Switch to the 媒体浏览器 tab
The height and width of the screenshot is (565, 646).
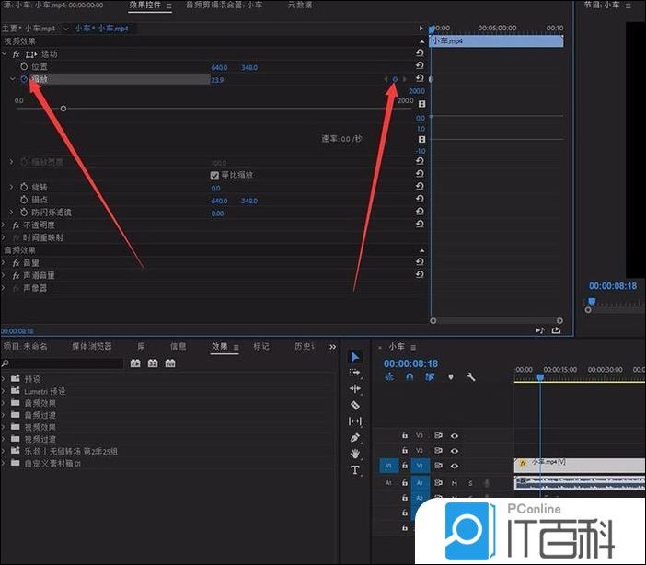point(92,347)
